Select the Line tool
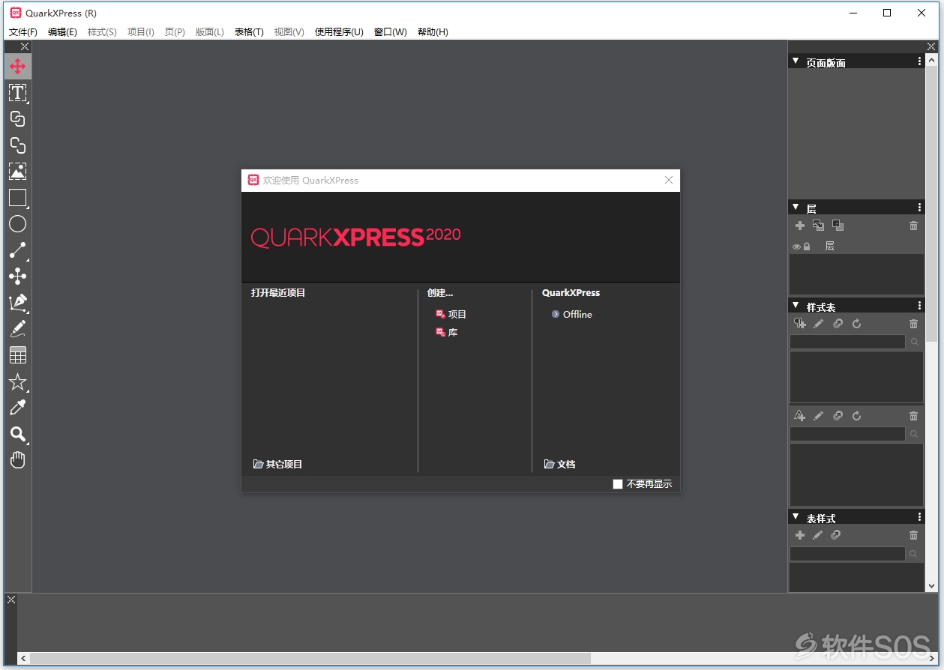Image resolution: width=944 pixels, height=670 pixels. pyautogui.click(x=17, y=250)
